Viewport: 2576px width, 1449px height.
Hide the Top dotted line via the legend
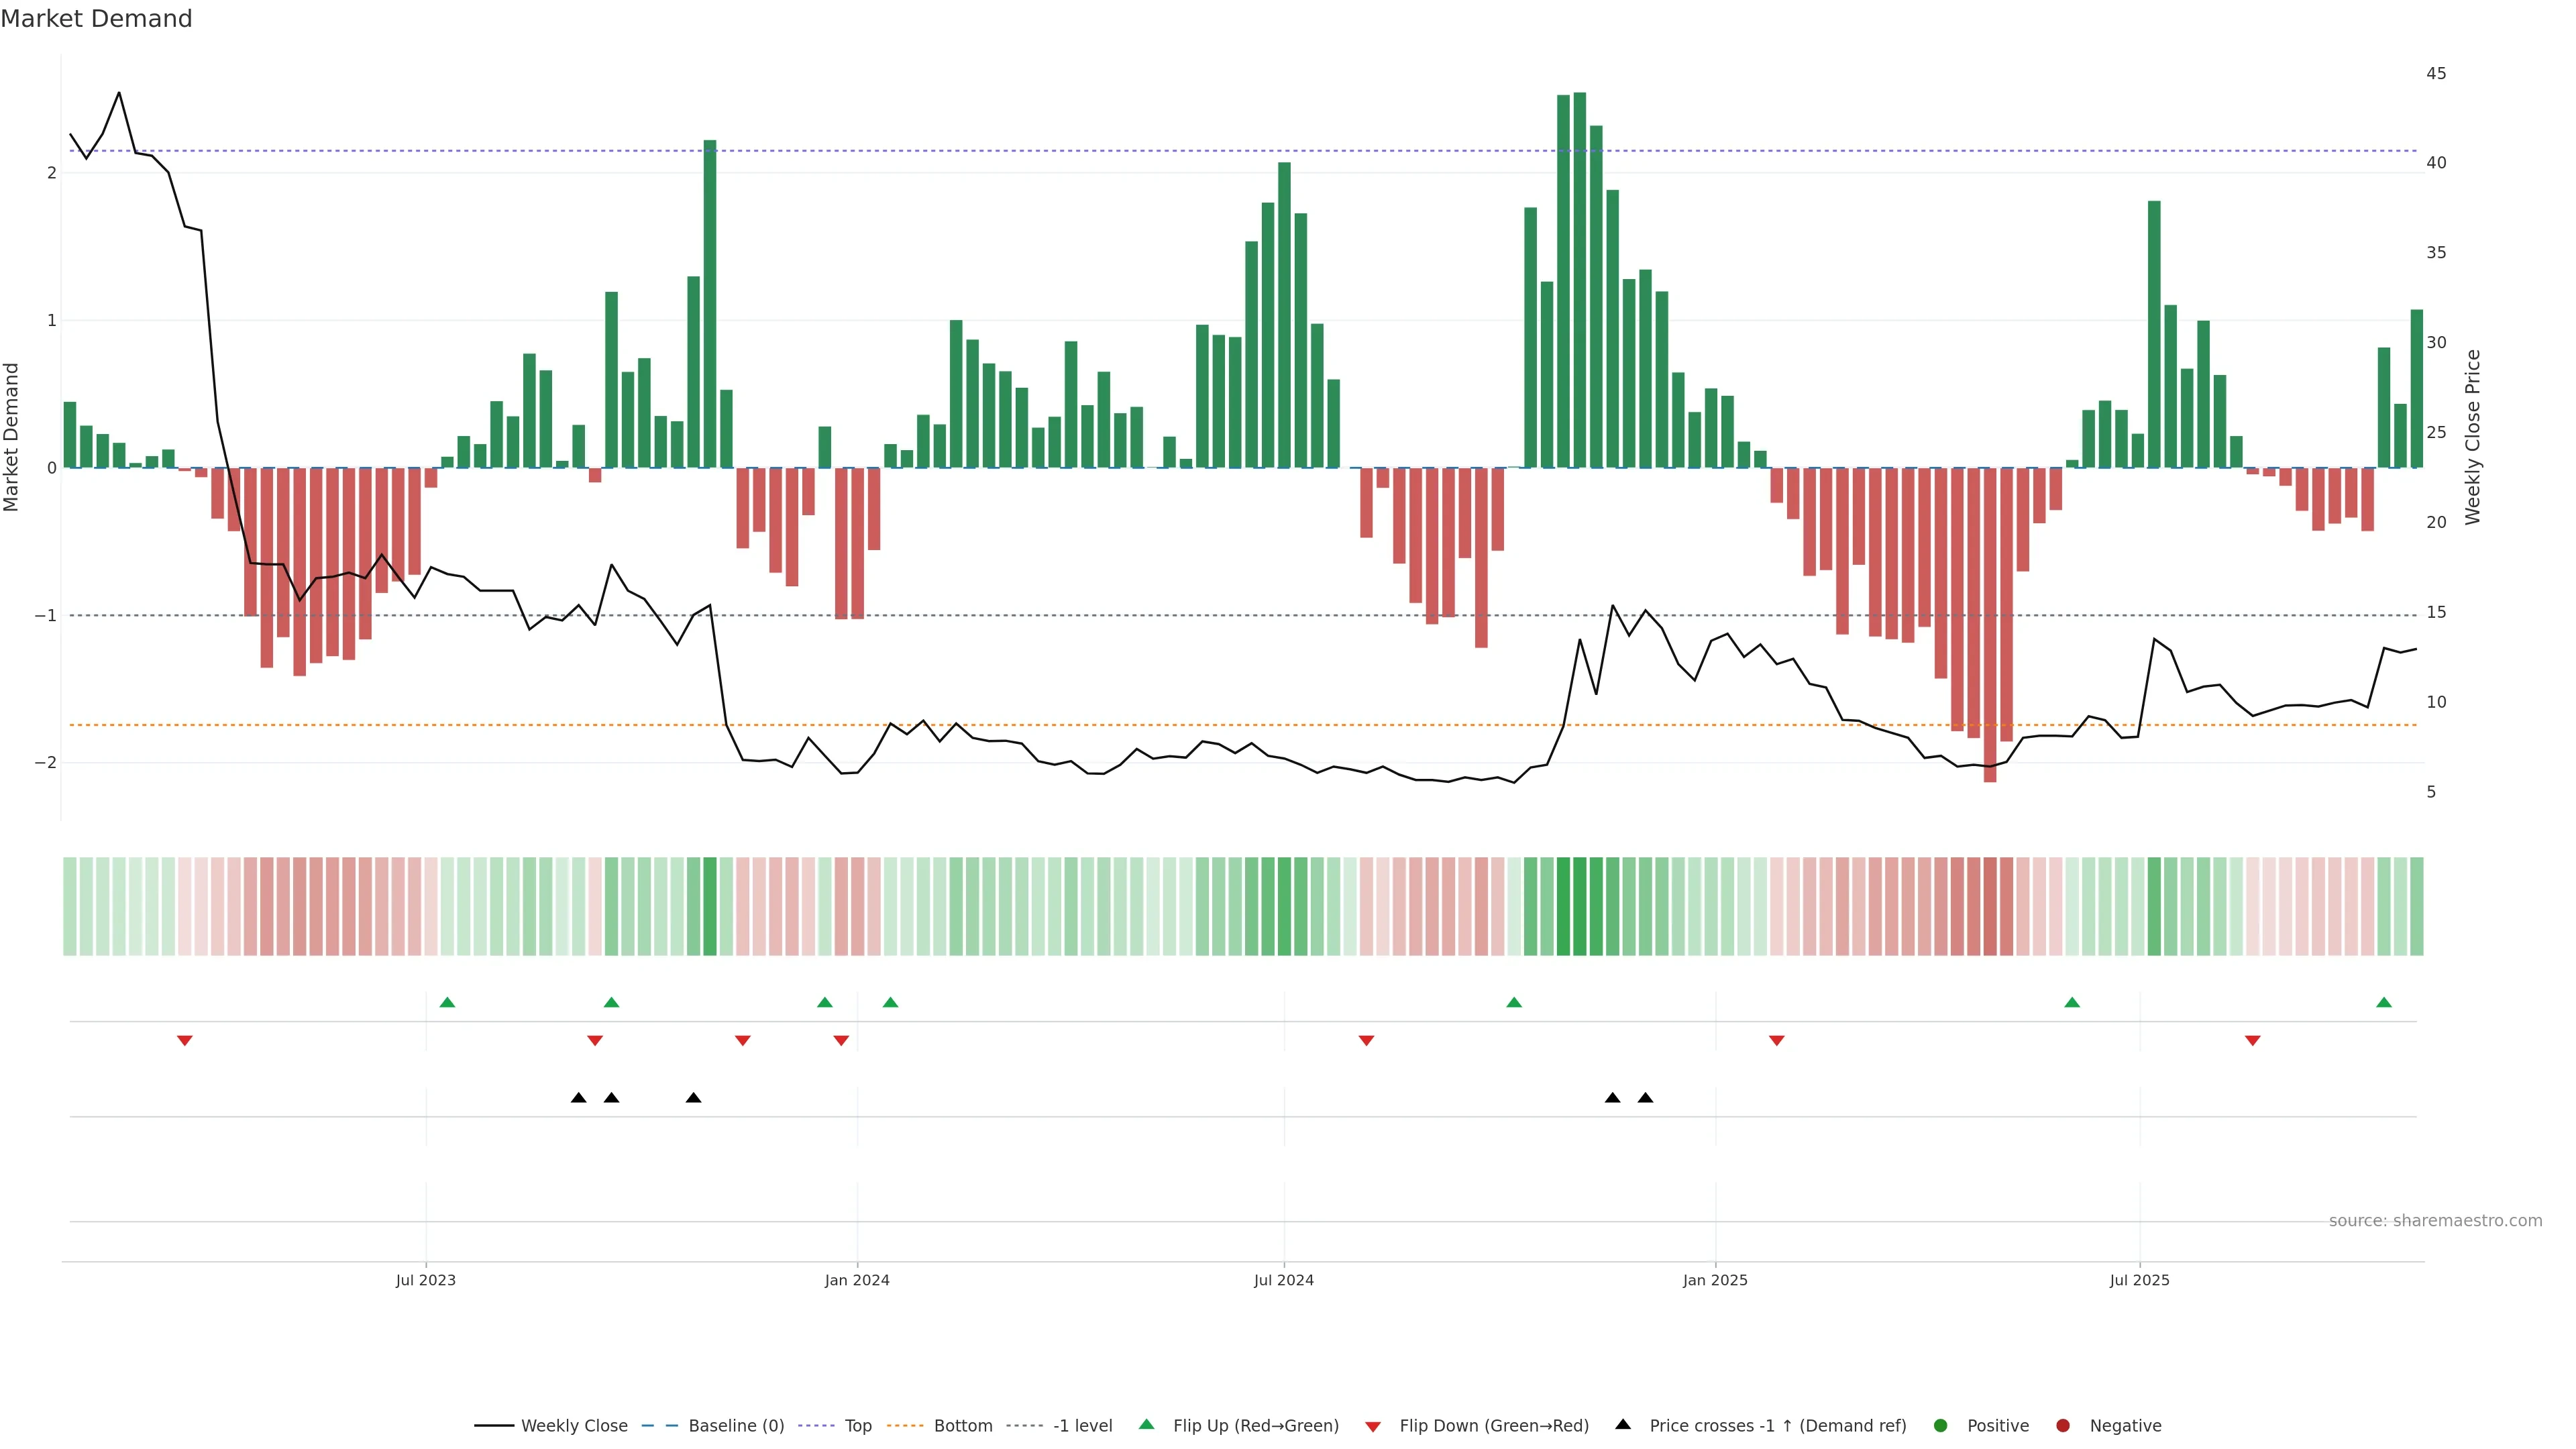pos(857,1426)
